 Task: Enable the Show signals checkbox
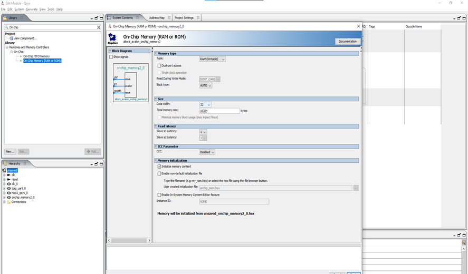pyautogui.click(x=111, y=57)
